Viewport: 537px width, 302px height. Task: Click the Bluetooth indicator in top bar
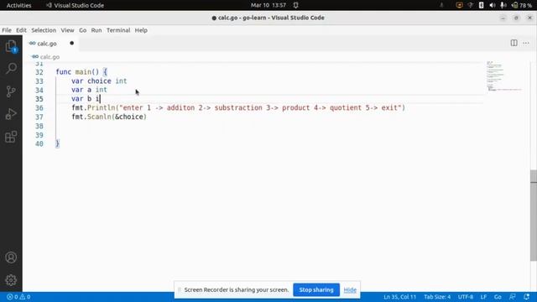tap(481, 5)
